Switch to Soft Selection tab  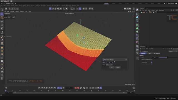tap(157, 53)
